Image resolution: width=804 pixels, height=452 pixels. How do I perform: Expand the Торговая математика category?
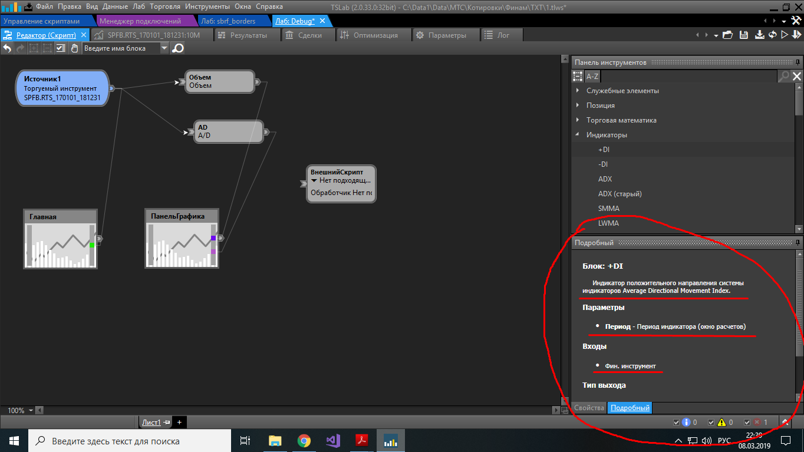[x=578, y=120]
